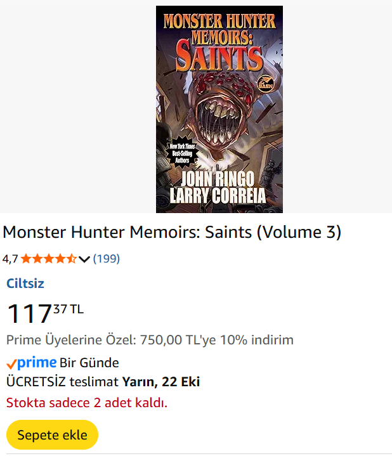Click the orange Prime checkmark icon
The width and height of the screenshot is (392, 456).
pyautogui.click(x=11, y=364)
